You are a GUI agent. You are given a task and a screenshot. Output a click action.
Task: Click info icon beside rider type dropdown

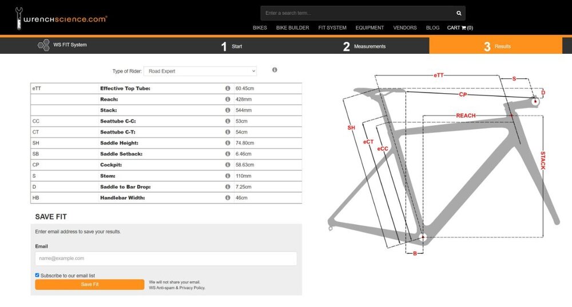[x=275, y=70]
